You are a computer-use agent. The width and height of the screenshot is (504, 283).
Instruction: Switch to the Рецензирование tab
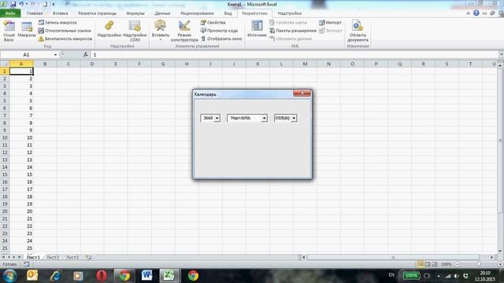coord(197,13)
